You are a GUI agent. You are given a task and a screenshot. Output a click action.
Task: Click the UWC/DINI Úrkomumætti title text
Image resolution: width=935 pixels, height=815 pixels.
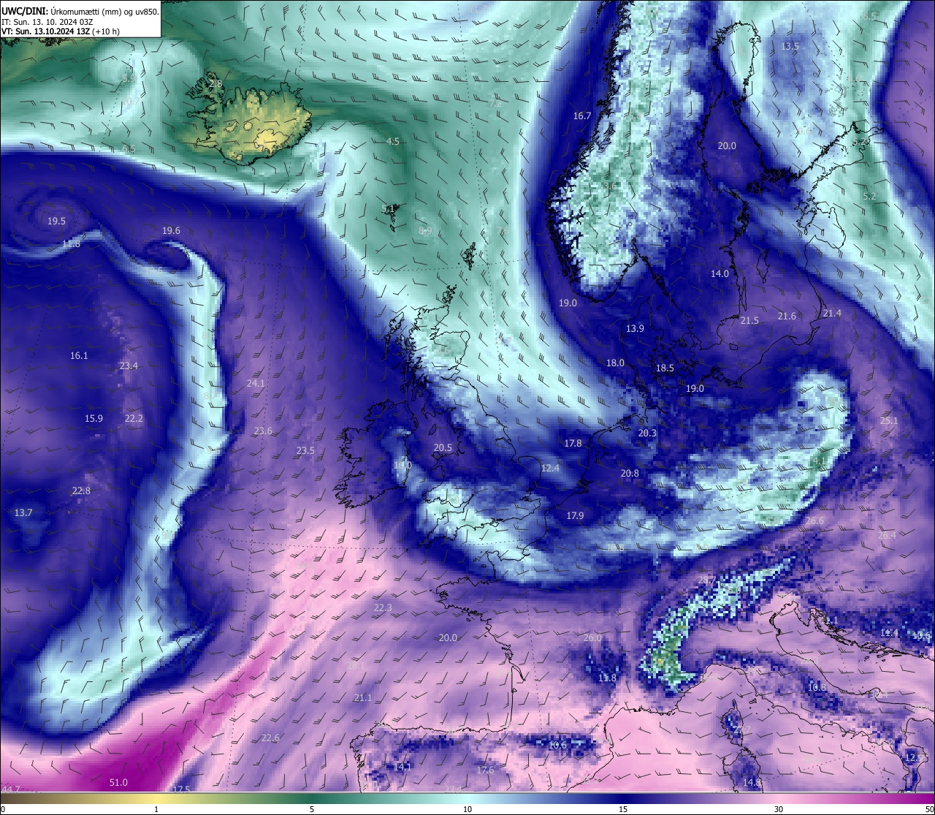[x=80, y=11]
